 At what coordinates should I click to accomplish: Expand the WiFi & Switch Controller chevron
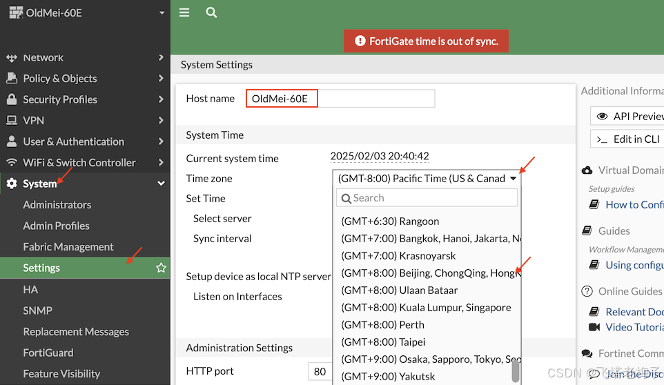[x=161, y=162]
